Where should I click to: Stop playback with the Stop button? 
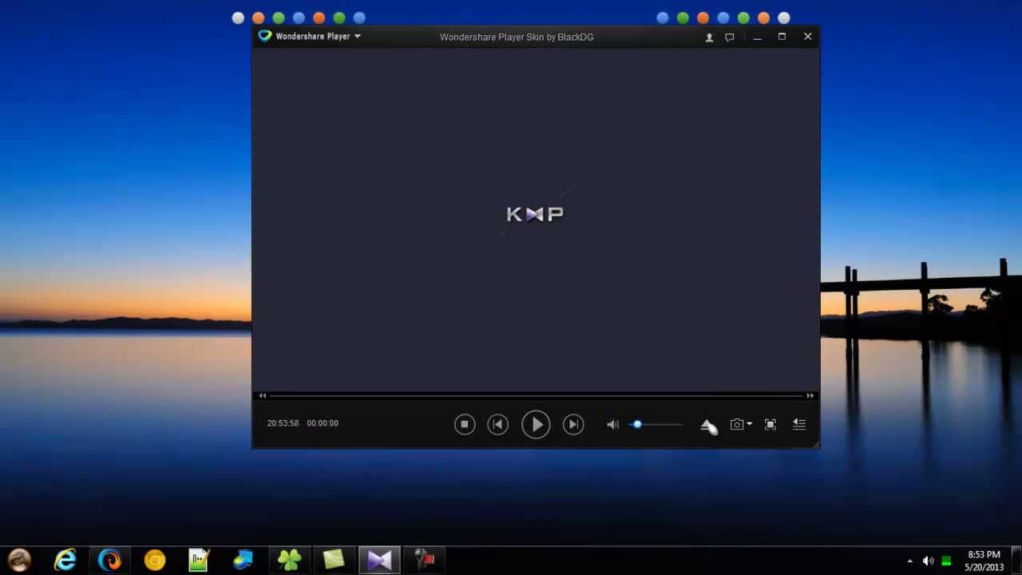(465, 424)
